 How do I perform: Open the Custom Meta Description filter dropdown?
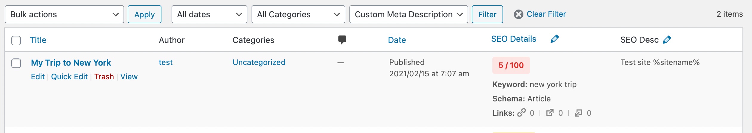coord(409,14)
